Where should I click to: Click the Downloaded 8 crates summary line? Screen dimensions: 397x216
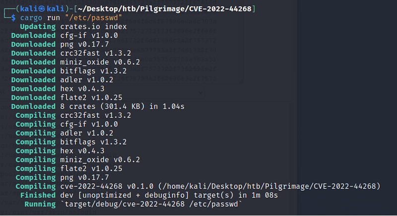(98, 106)
